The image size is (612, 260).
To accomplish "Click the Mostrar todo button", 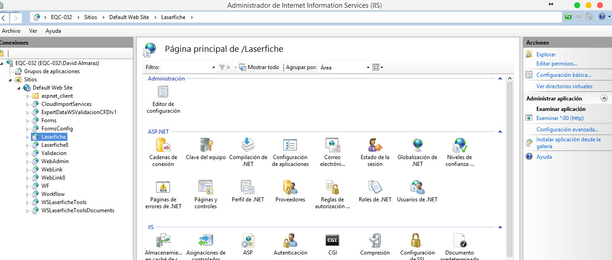I will pos(259,67).
